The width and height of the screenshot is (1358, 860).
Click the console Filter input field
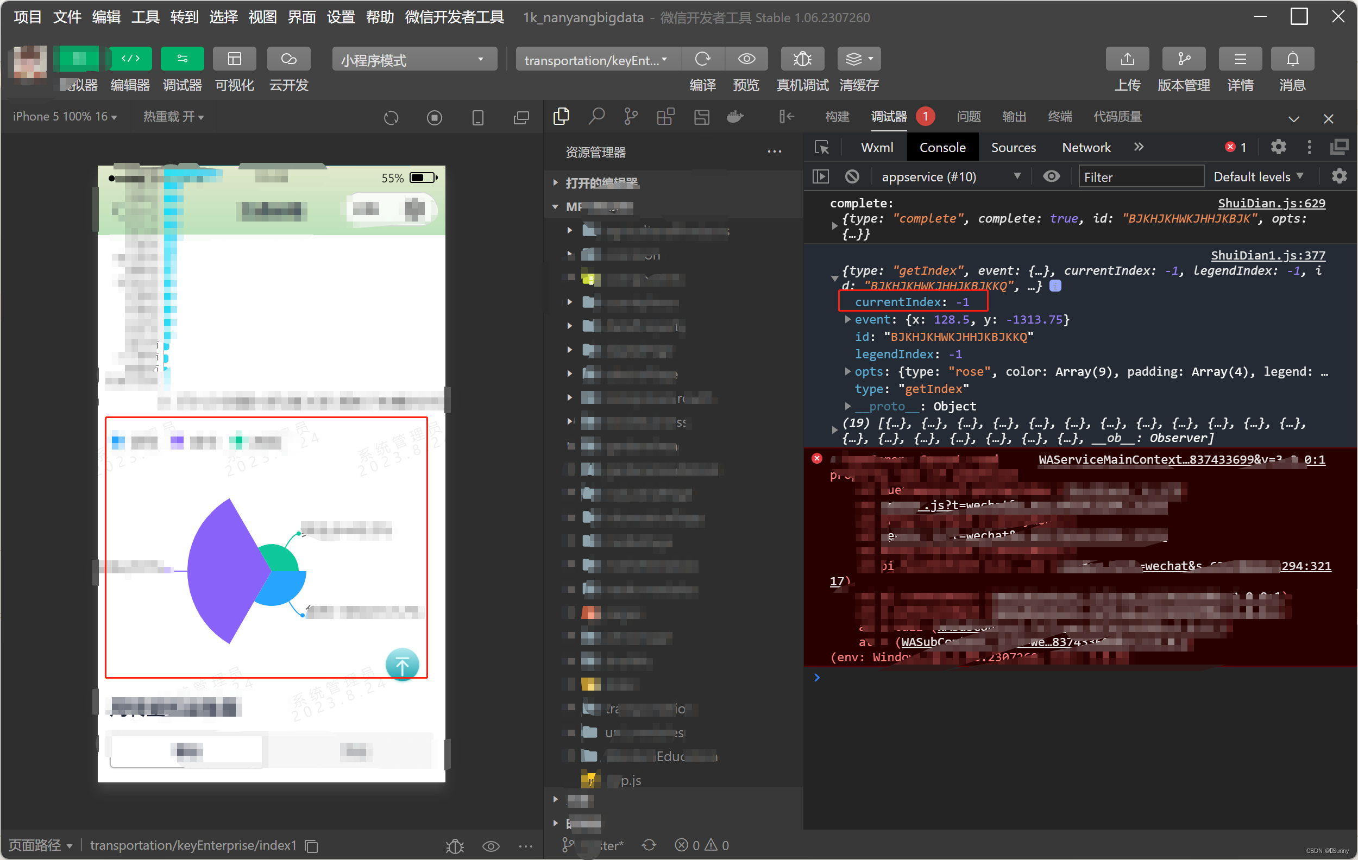pos(1140,177)
